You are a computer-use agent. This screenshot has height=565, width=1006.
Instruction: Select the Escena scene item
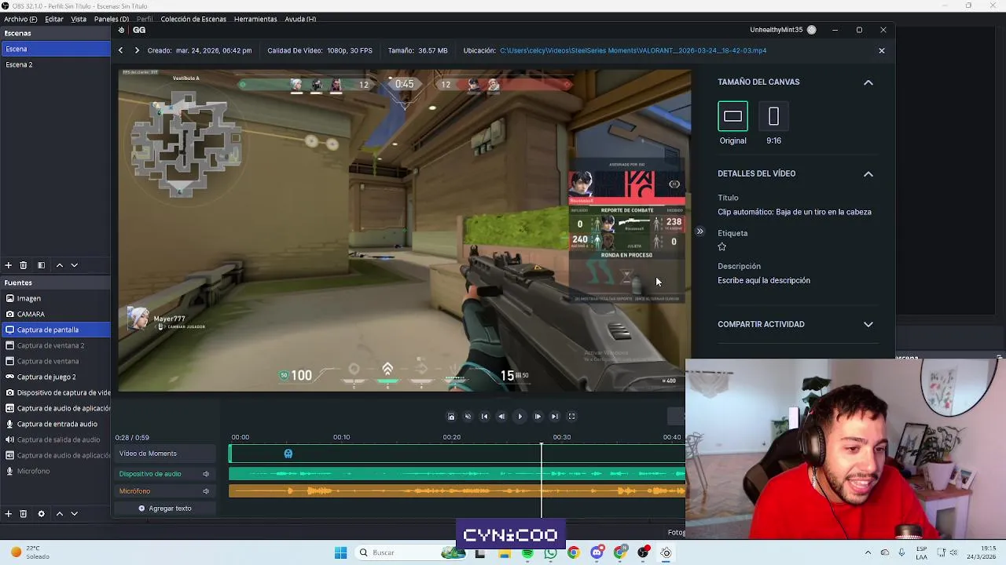pyautogui.click(x=55, y=49)
